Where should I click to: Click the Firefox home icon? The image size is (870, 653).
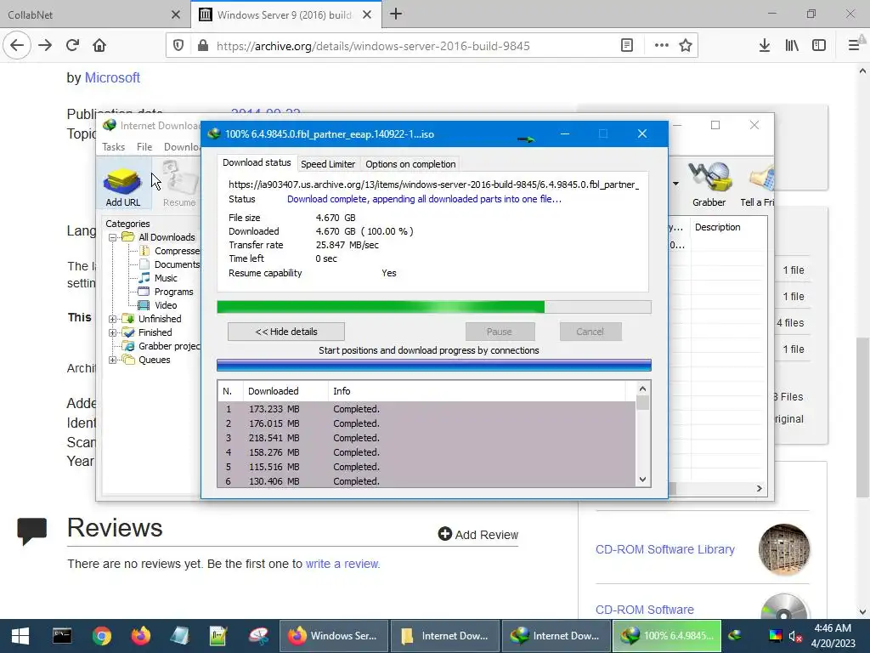[99, 46]
